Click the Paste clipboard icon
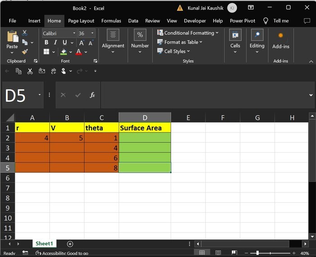Image resolution: width=316 pixels, height=257 pixels. click(x=12, y=37)
